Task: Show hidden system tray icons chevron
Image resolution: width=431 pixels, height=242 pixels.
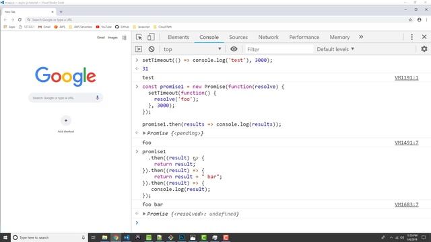Action: click(391, 237)
